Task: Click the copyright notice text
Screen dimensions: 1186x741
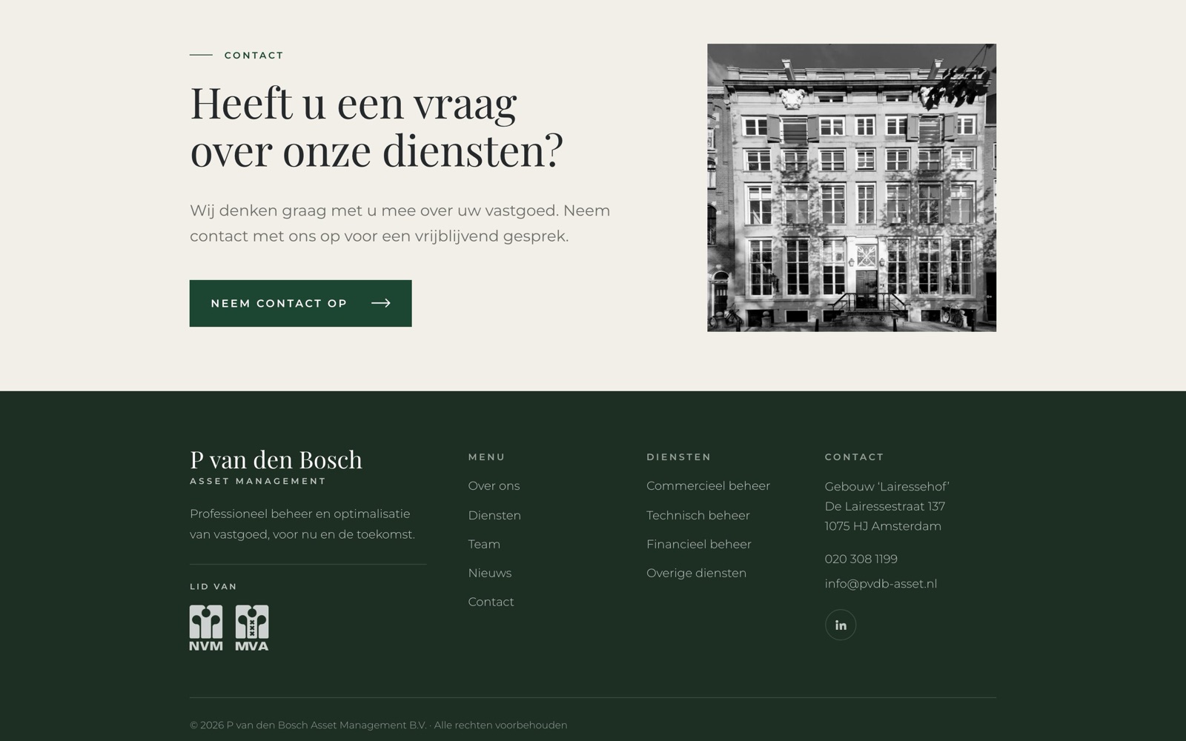Action: pos(378,725)
